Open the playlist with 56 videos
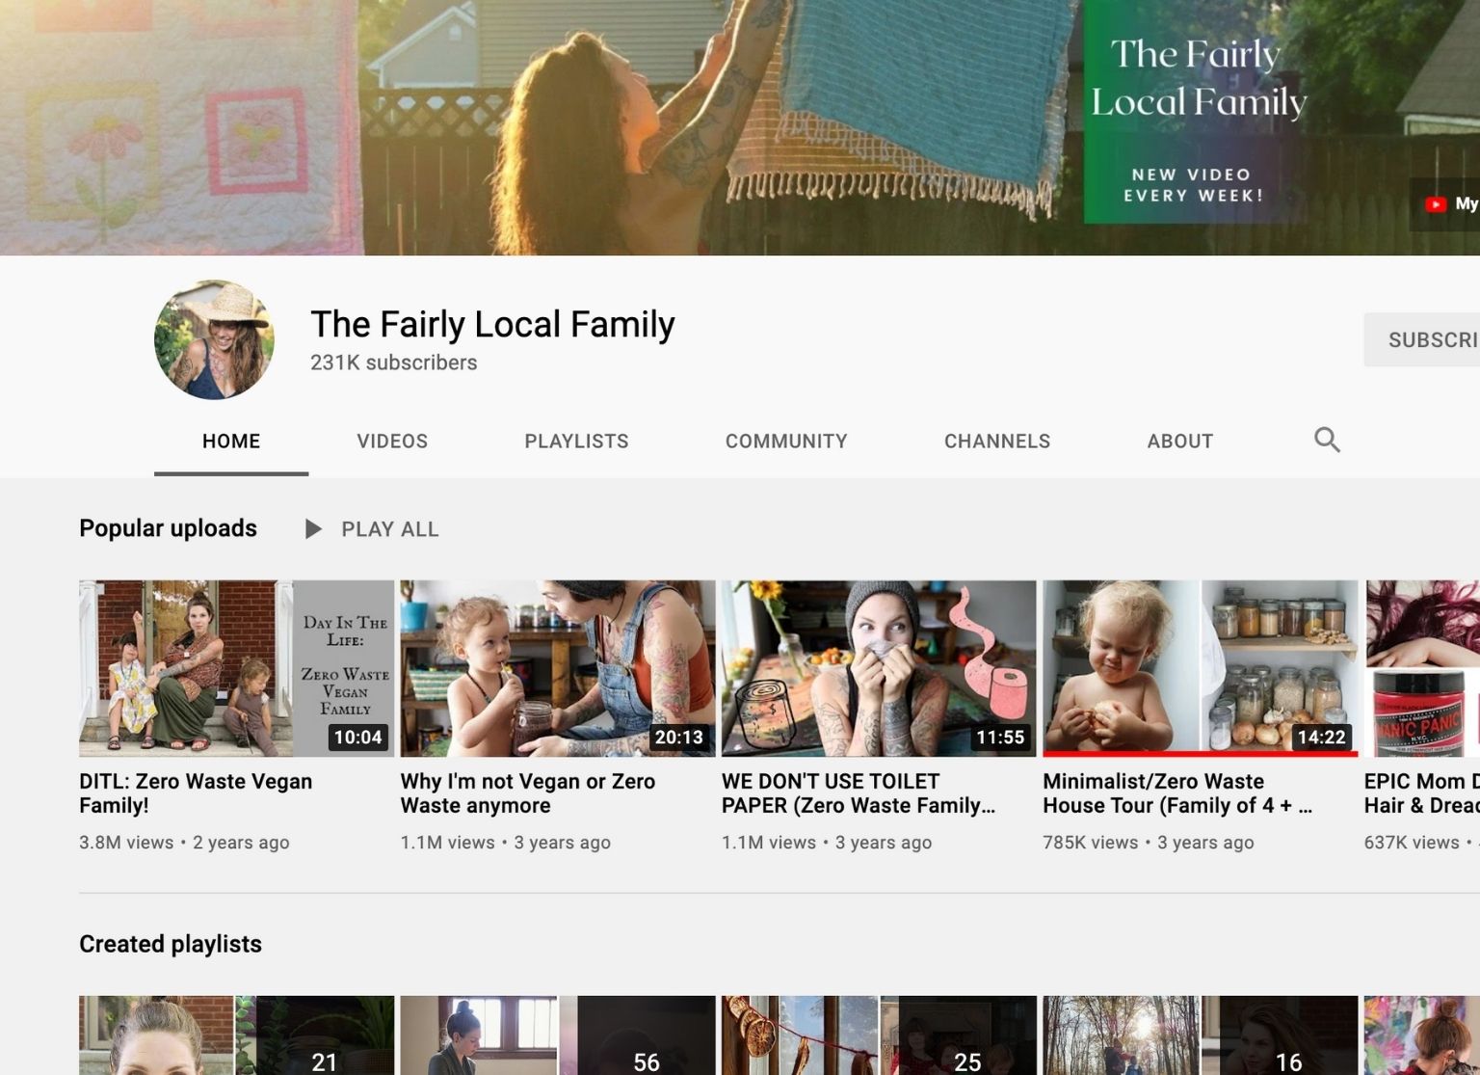This screenshot has width=1480, height=1075. pos(557,1035)
